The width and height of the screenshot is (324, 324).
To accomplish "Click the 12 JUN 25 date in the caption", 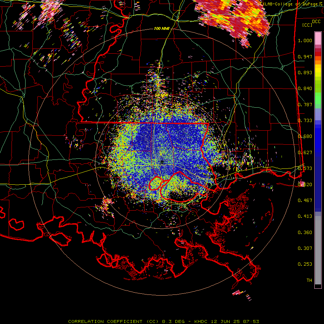I will [225, 321].
